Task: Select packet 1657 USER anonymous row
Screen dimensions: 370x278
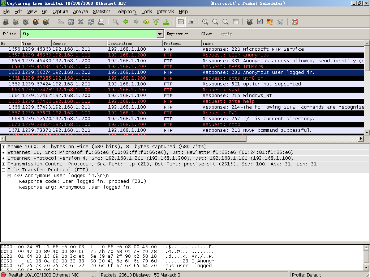Action: point(182,55)
